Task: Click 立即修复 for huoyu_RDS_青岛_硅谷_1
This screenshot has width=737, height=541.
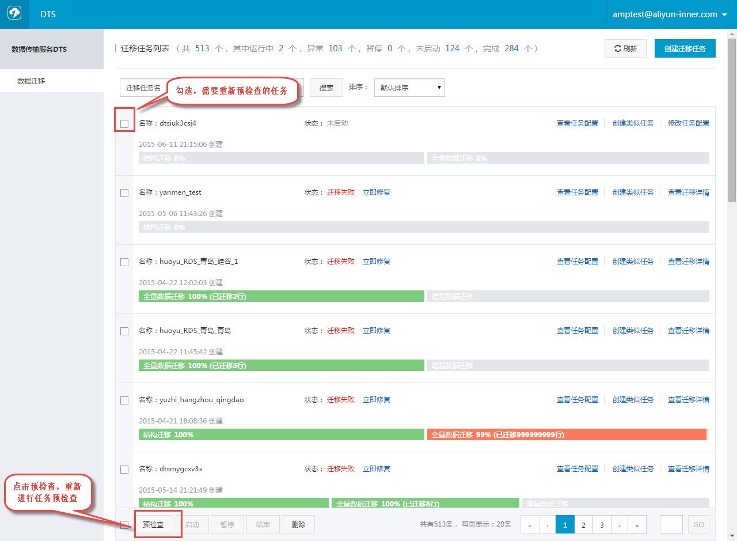Action: (x=377, y=262)
